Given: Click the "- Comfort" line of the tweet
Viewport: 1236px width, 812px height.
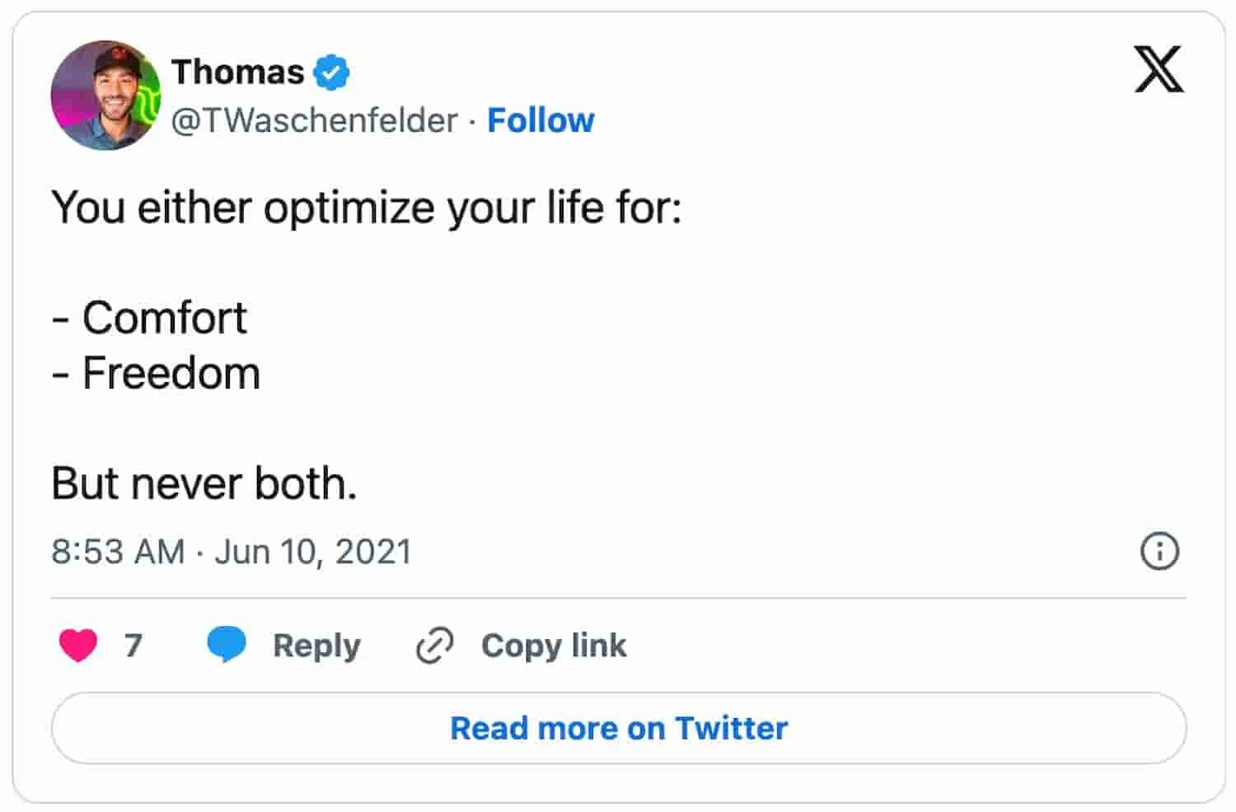Looking at the screenshot, I should pyautogui.click(x=149, y=318).
